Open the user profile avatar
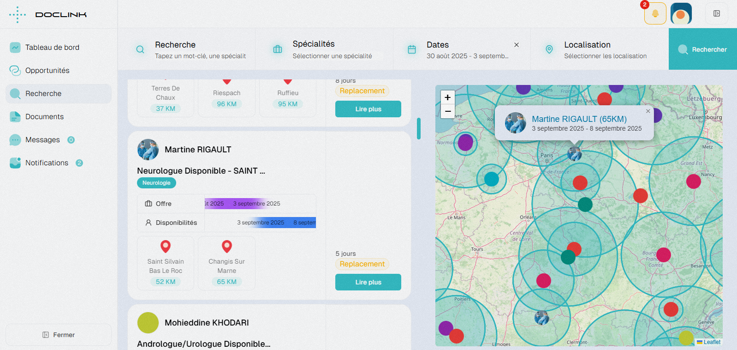The width and height of the screenshot is (737, 350). pyautogui.click(x=681, y=13)
